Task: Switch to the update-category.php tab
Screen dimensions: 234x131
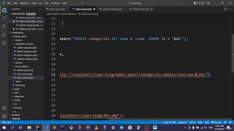Action: (112, 9)
